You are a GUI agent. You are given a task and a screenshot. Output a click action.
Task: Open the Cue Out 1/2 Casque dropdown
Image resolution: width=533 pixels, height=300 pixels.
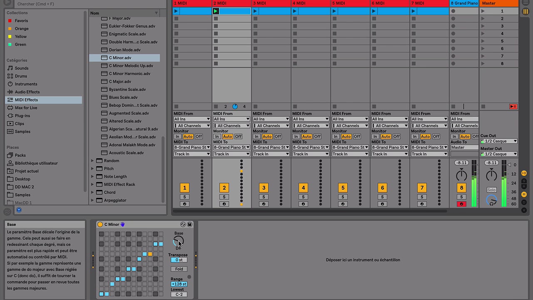[x=499, y=141]
